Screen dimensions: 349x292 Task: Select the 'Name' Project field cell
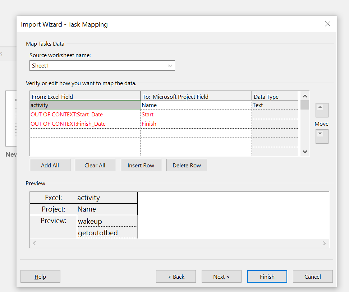[x=196, y=105]
